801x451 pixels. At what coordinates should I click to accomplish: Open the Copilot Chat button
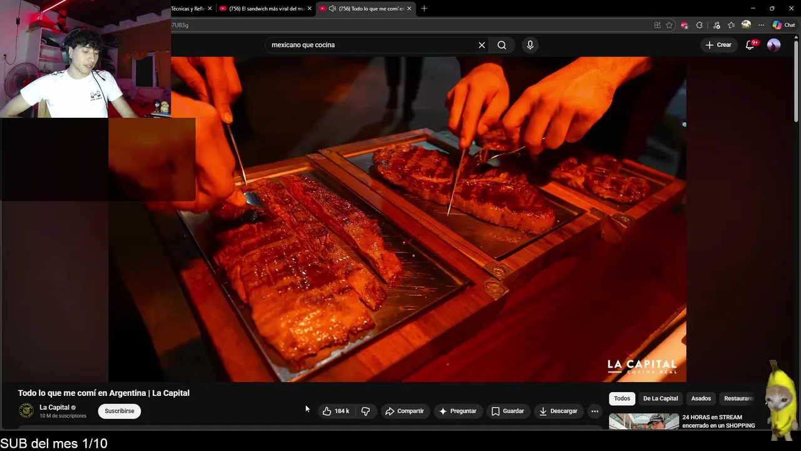point(784,25)
